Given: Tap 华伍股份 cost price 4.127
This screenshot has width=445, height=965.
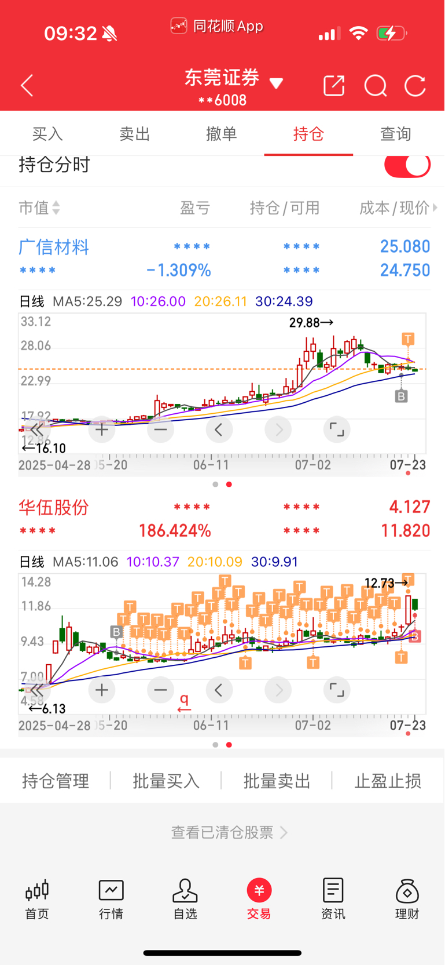Looking at the screenshot, I should click(410, 507).
